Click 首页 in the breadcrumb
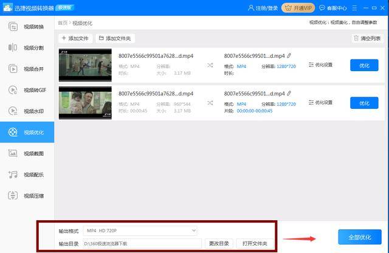 63,23
